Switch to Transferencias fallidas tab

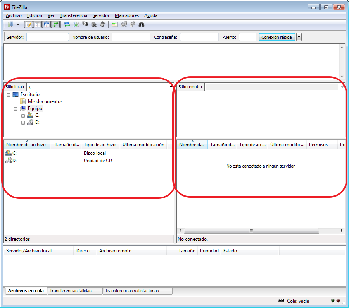71,291
